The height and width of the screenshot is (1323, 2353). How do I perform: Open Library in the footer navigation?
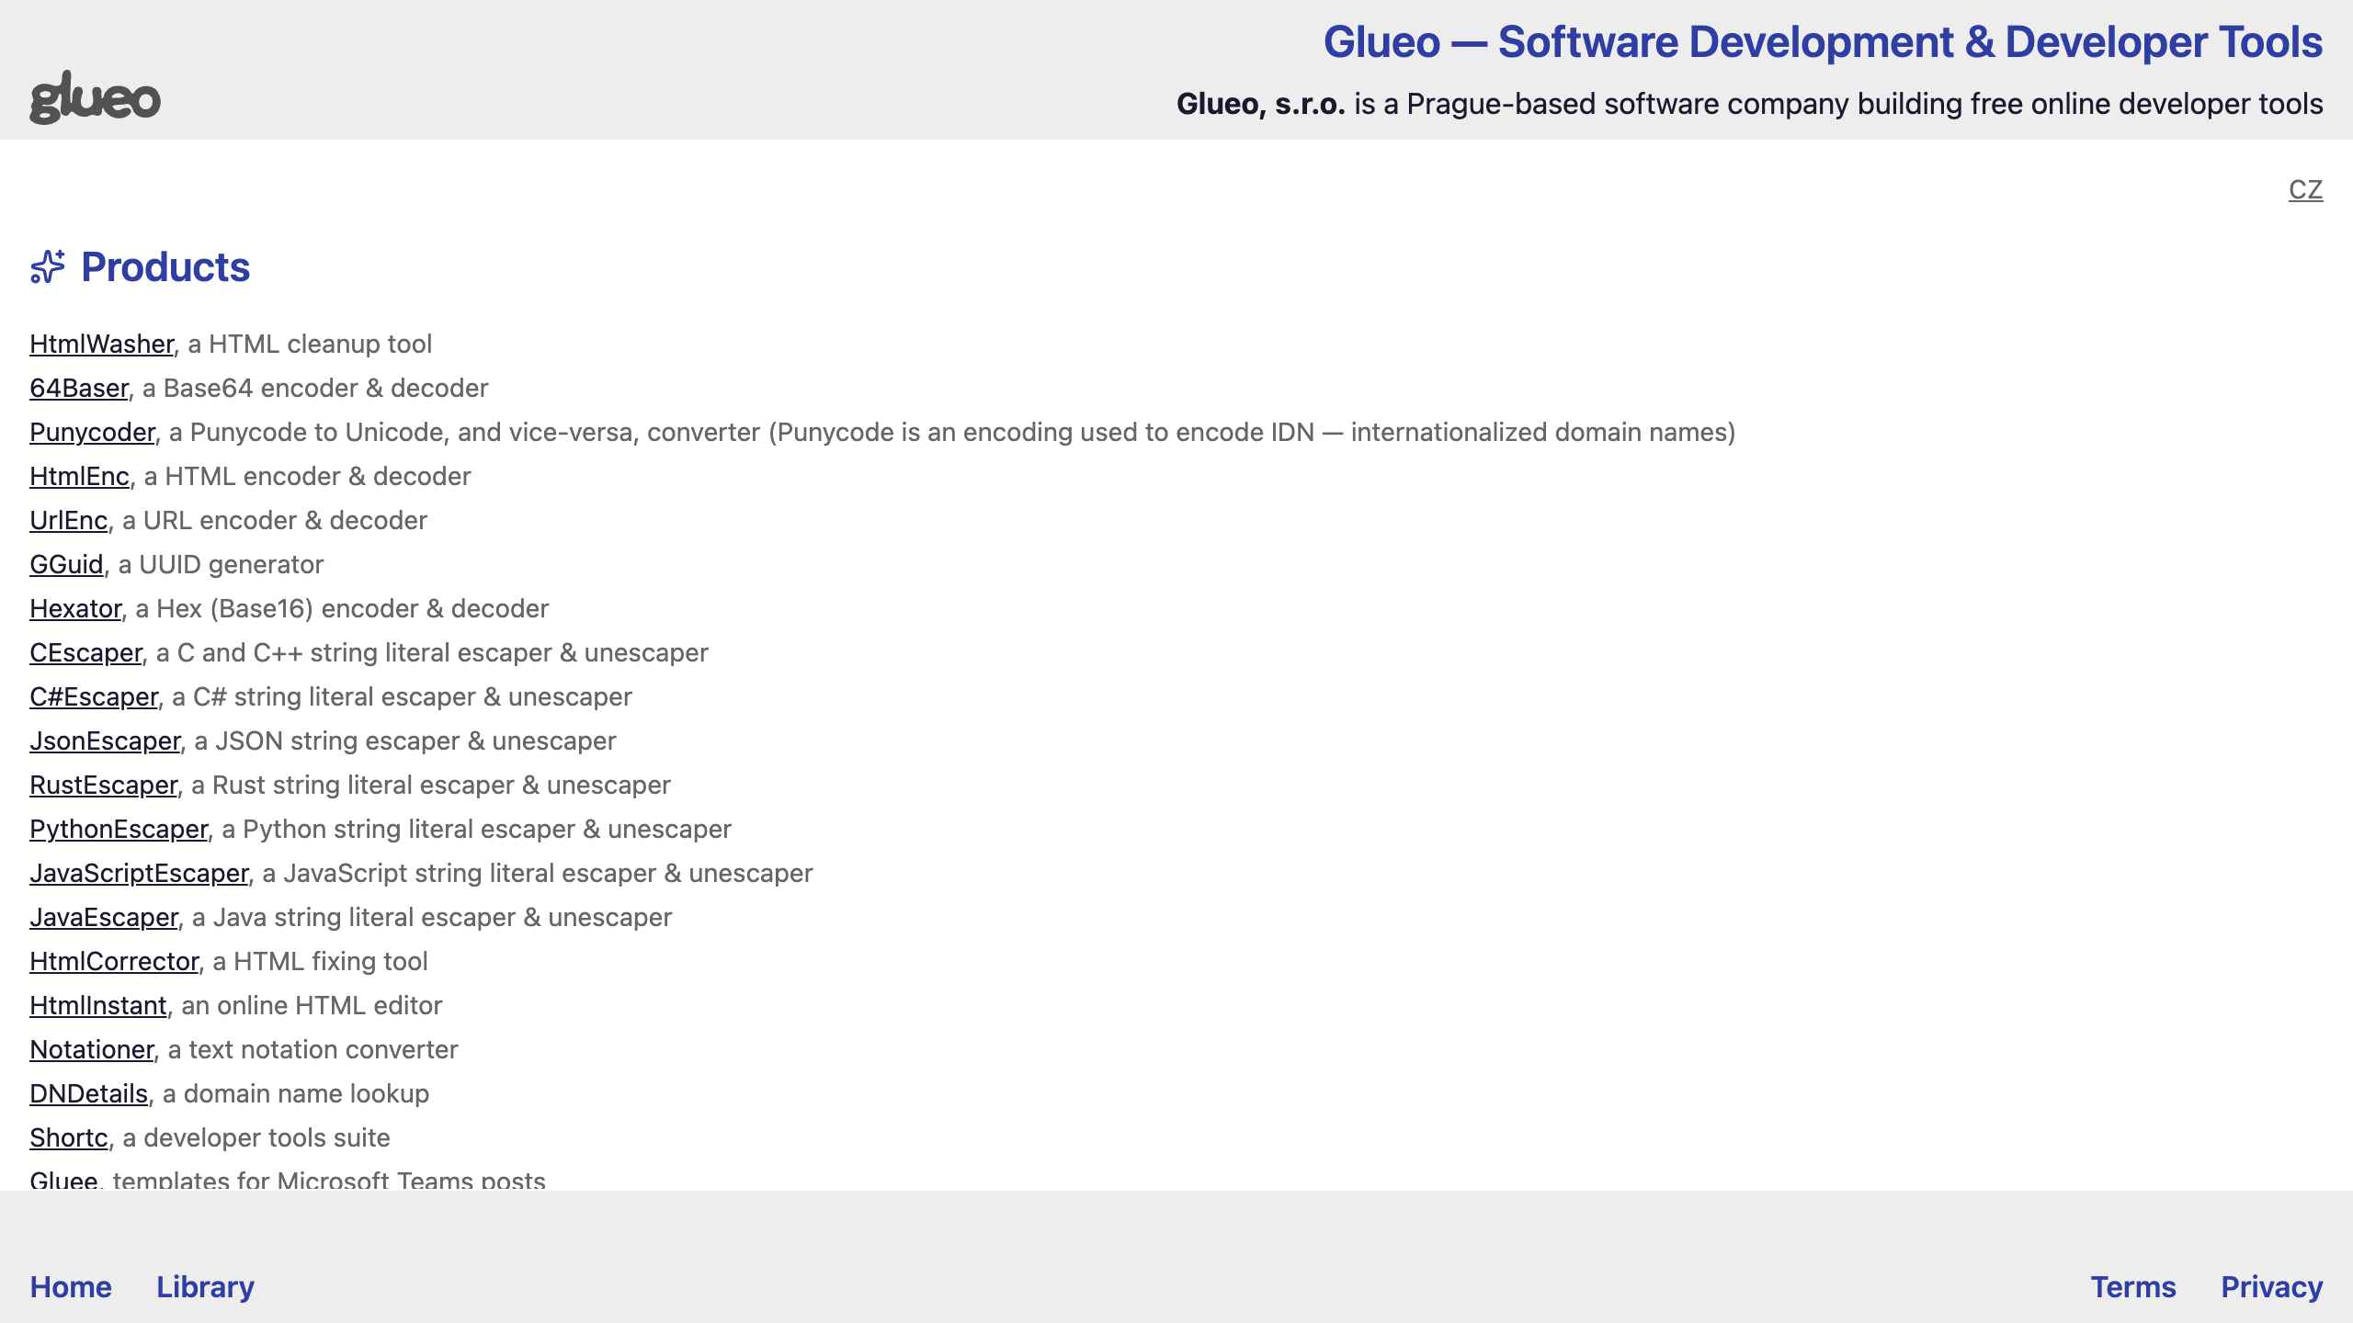[205, 1286]
